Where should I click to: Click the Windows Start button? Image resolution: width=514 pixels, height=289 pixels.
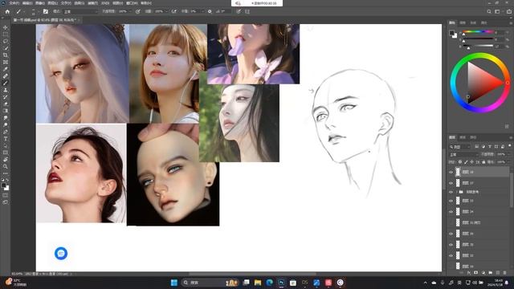point(174,283)
